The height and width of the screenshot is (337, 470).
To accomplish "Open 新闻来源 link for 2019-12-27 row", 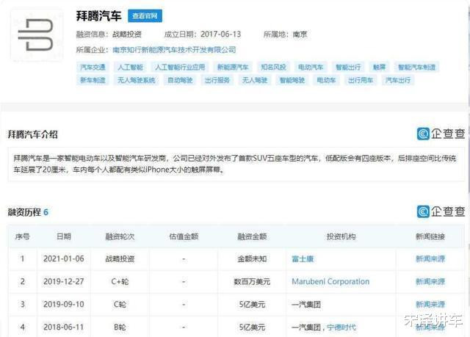I will coord(430,282).
